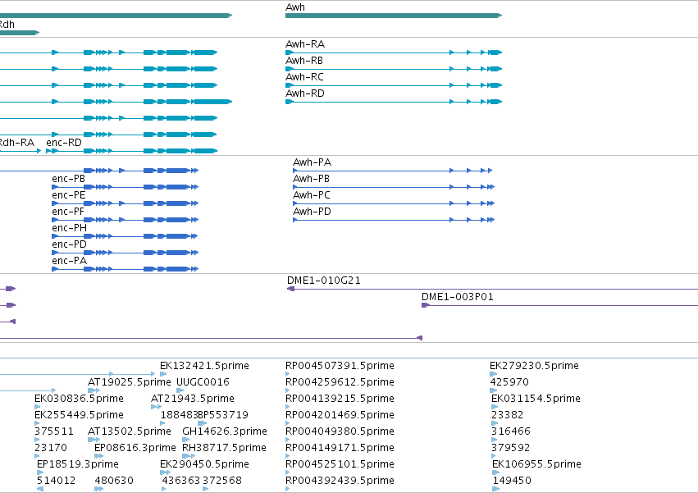Select EST EK031154.5prime
698x493 pixels.
[x=536, y=399]
